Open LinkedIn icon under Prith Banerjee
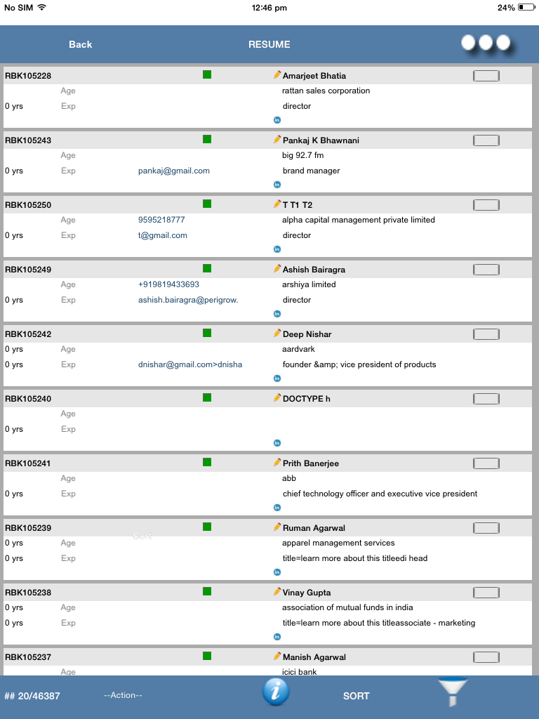 pyautogui.click(x=277, y=508)
